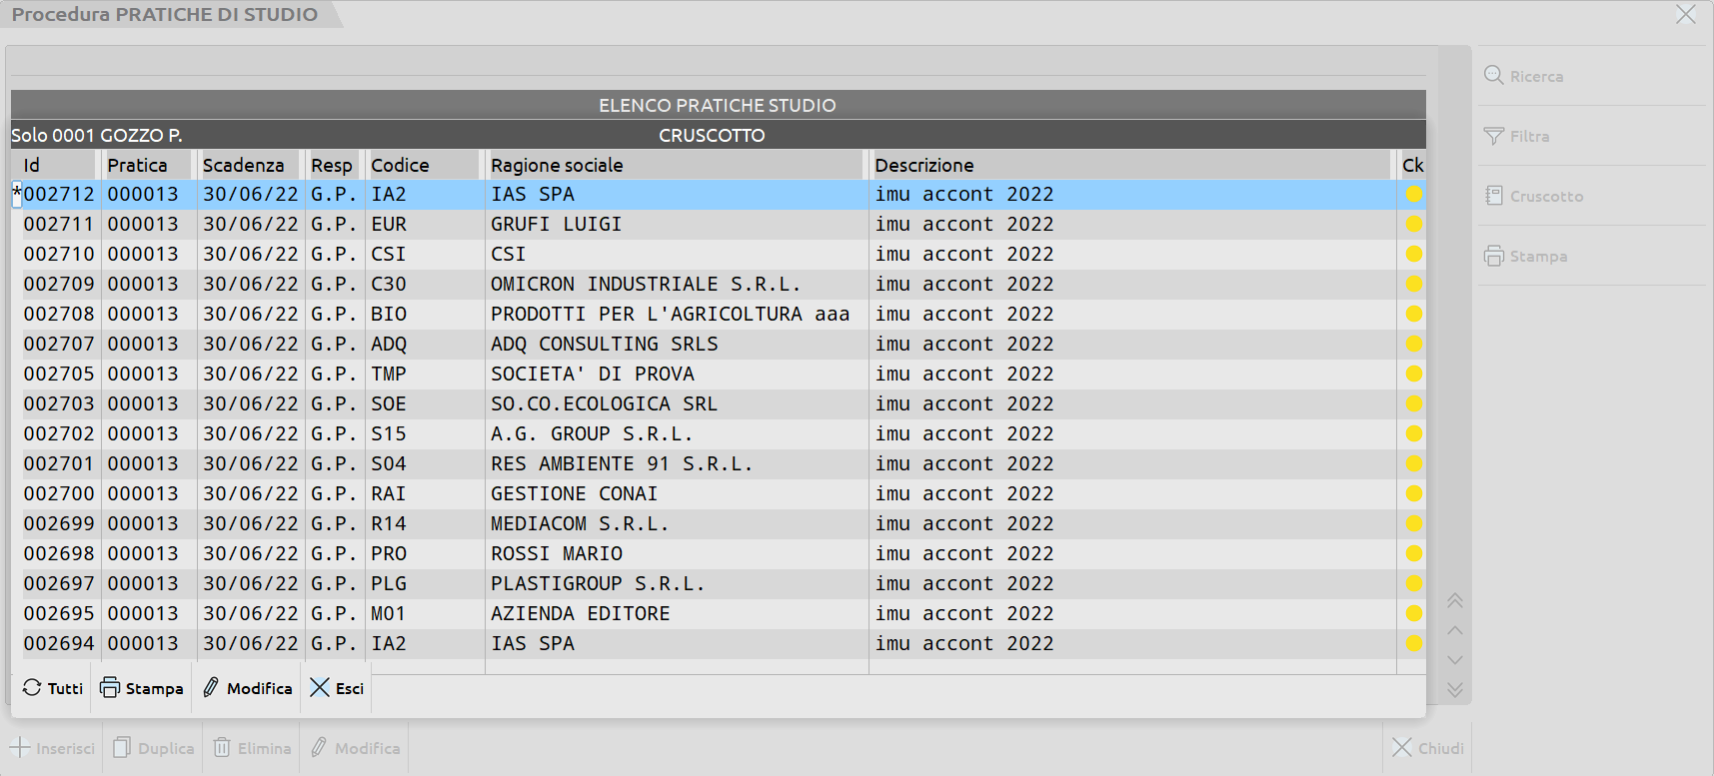The height and width of the screenshot is (776, 1714).
Task: Click the Elimina trash icon
Action: point(222,748)
